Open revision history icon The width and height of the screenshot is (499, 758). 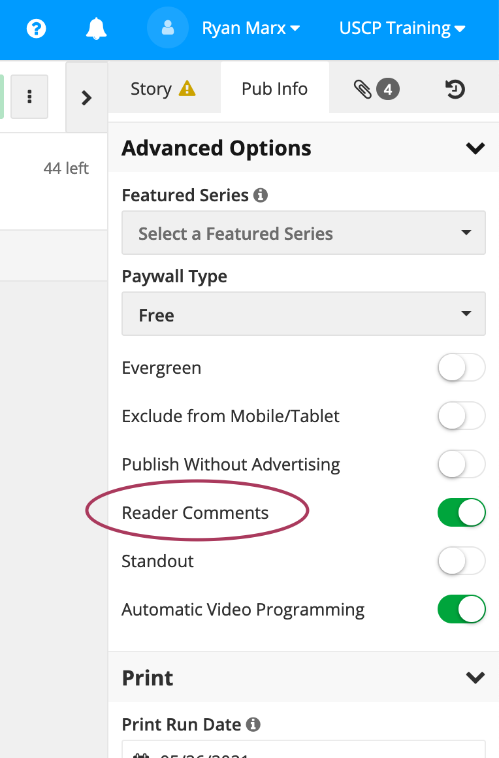(455, 89)
